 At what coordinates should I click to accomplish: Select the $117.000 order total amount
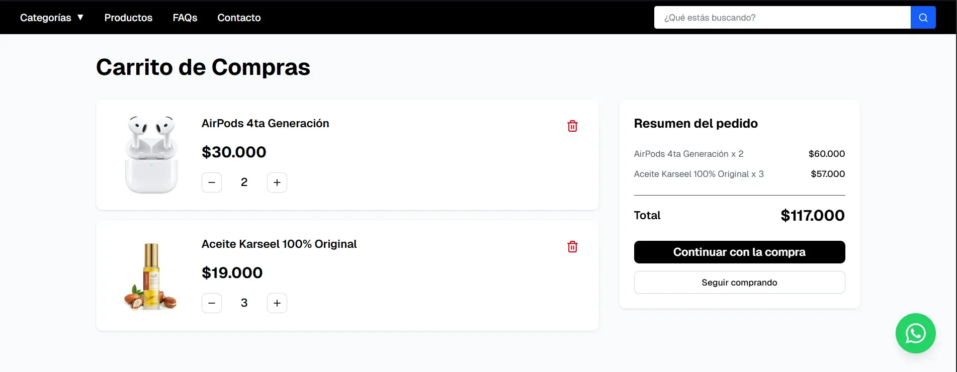click(x=813, y=215)
